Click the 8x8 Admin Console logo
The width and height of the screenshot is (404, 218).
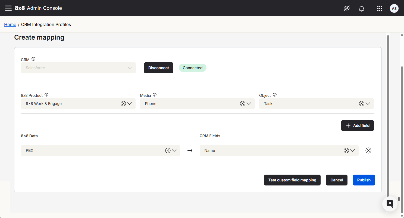point(38,8)
